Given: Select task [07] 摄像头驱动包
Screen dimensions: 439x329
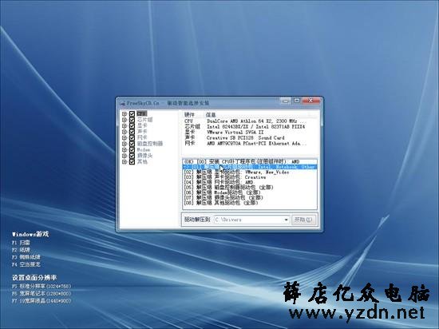Looking at the screenshot, I should coord(250,197).
